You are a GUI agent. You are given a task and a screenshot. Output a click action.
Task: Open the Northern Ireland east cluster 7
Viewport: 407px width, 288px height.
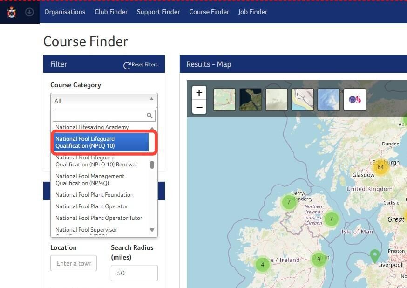(332, 219)
